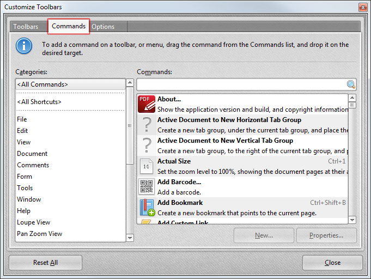Viewport: 371px width, 279px height.
Task: Click the Categories list scroll-down arrow
Action: (130, 238)
